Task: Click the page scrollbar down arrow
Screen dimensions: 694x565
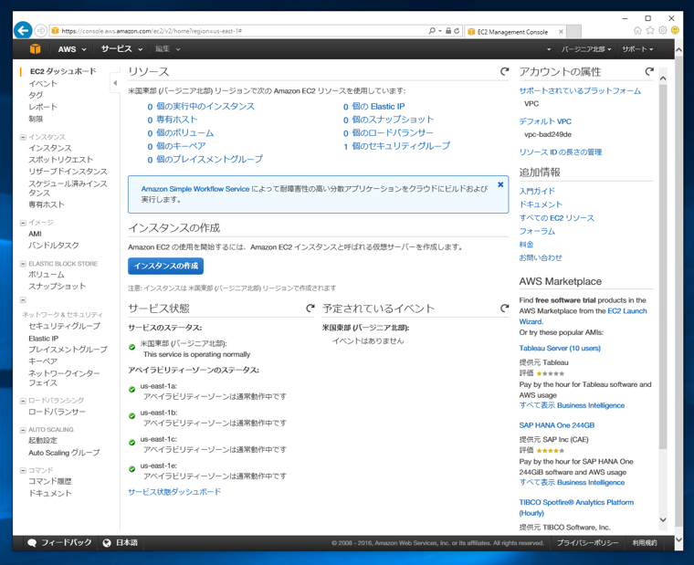Action: [x=679, y=539]
